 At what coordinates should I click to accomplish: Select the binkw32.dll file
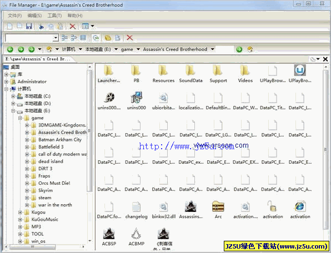tap(164, 210)
